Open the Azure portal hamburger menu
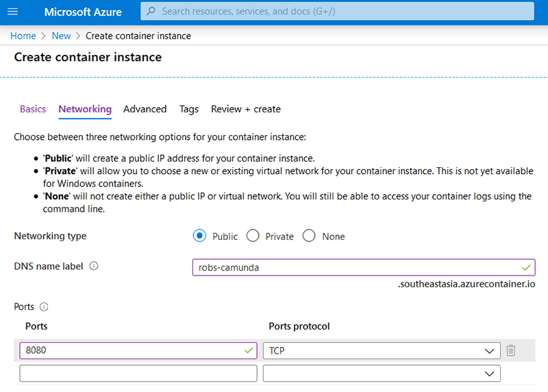 tap(12, 12)
